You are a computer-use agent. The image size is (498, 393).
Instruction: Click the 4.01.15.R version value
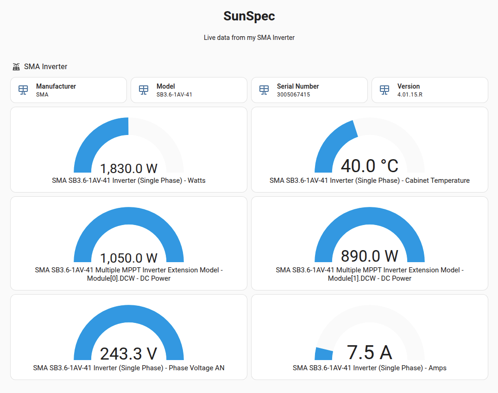coord(410,95)
